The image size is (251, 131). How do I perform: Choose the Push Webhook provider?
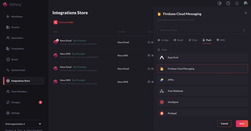(202, 91)
